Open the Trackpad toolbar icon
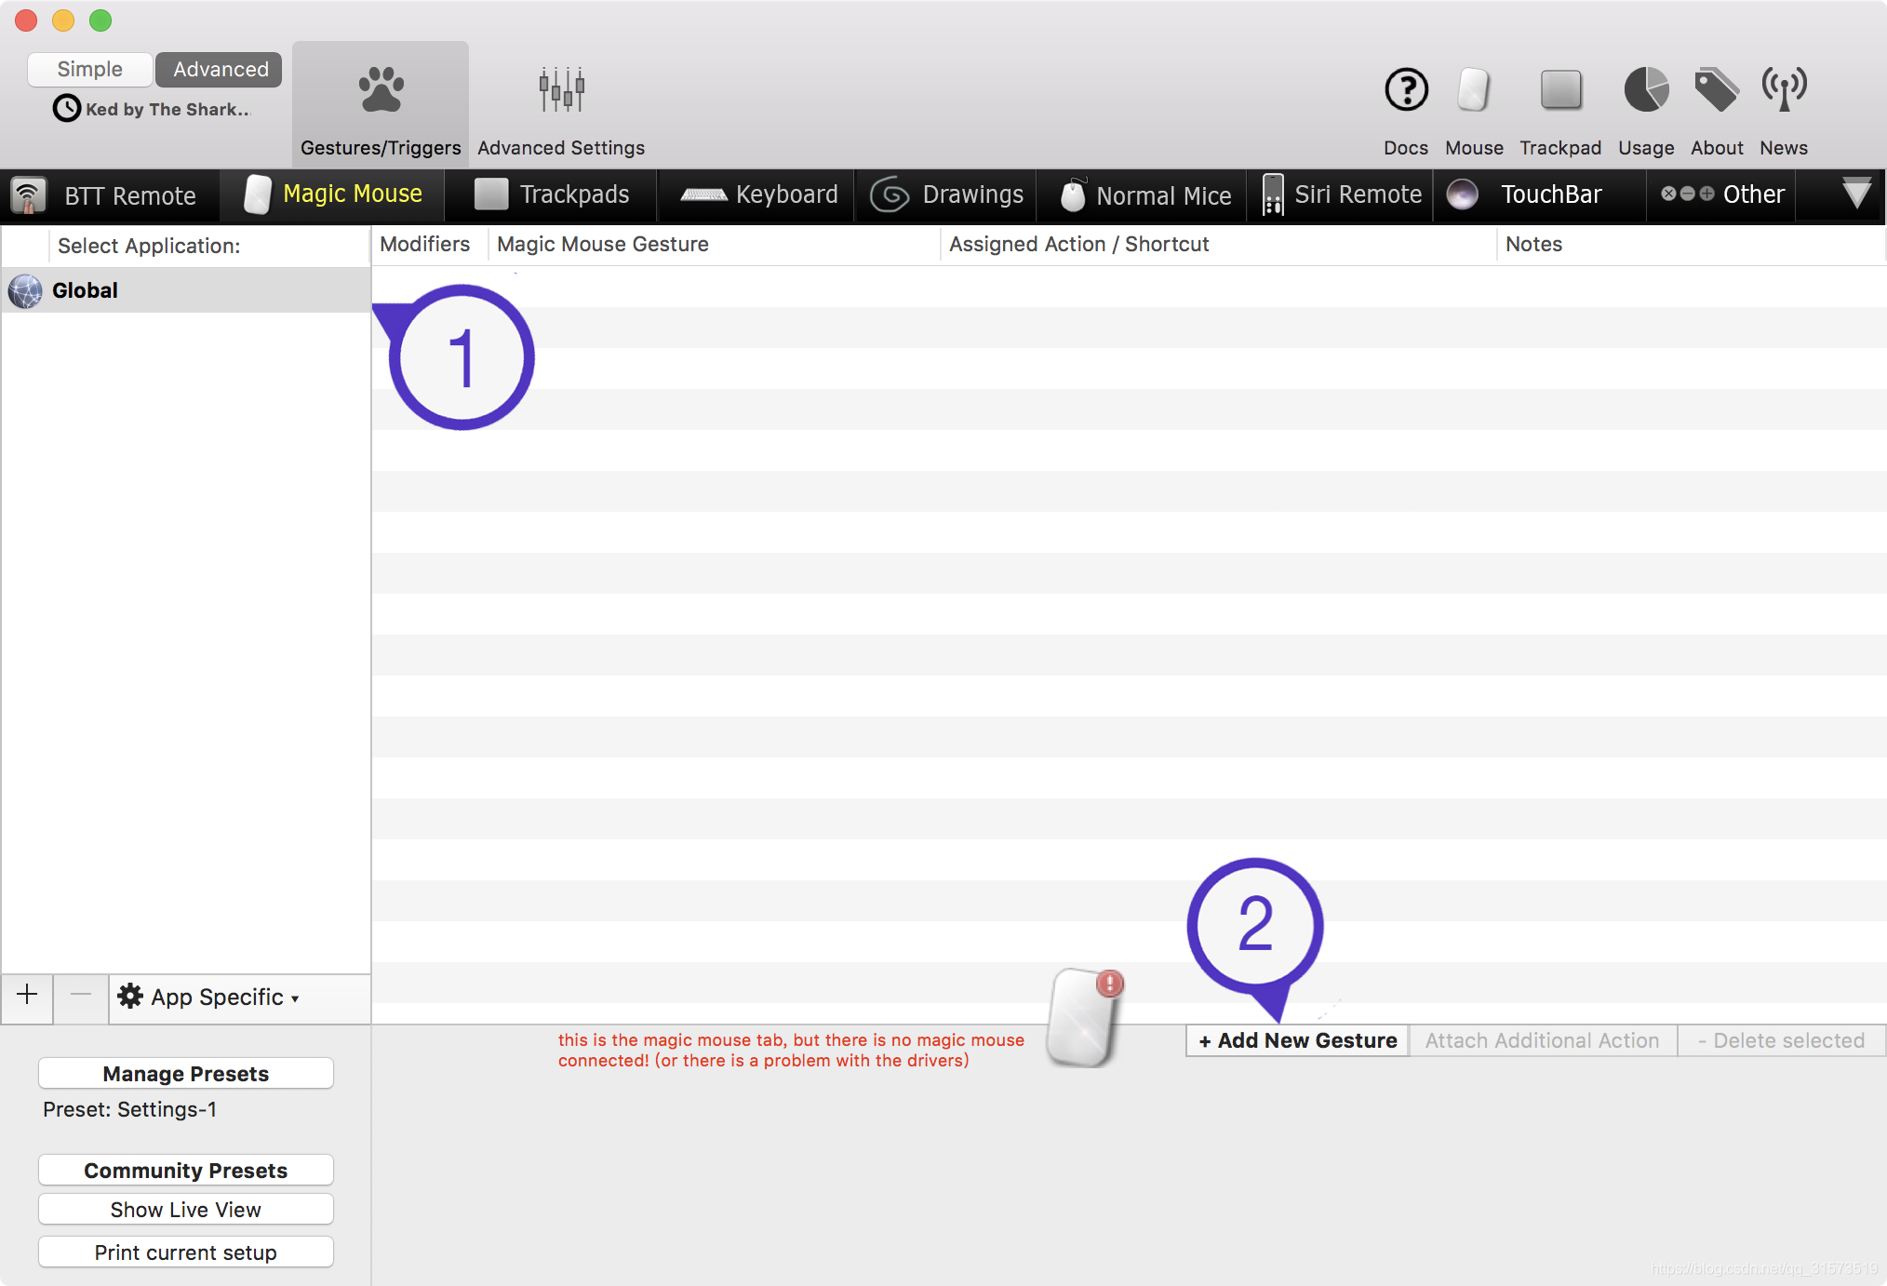The height and width of the screenshot is (1286, 1887). coord(1560,91)
